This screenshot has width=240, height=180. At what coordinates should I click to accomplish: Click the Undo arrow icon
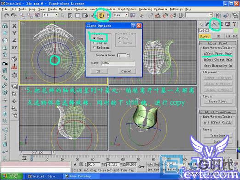pos(6,16)
